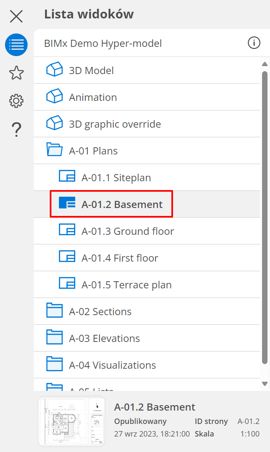This screenshot has height=452, width=270.
Task: Select the view list sidebar icon
Action: [x=16, y=45]
